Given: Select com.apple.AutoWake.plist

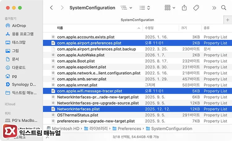Looking at the screenshot, I should coord(137,55).
